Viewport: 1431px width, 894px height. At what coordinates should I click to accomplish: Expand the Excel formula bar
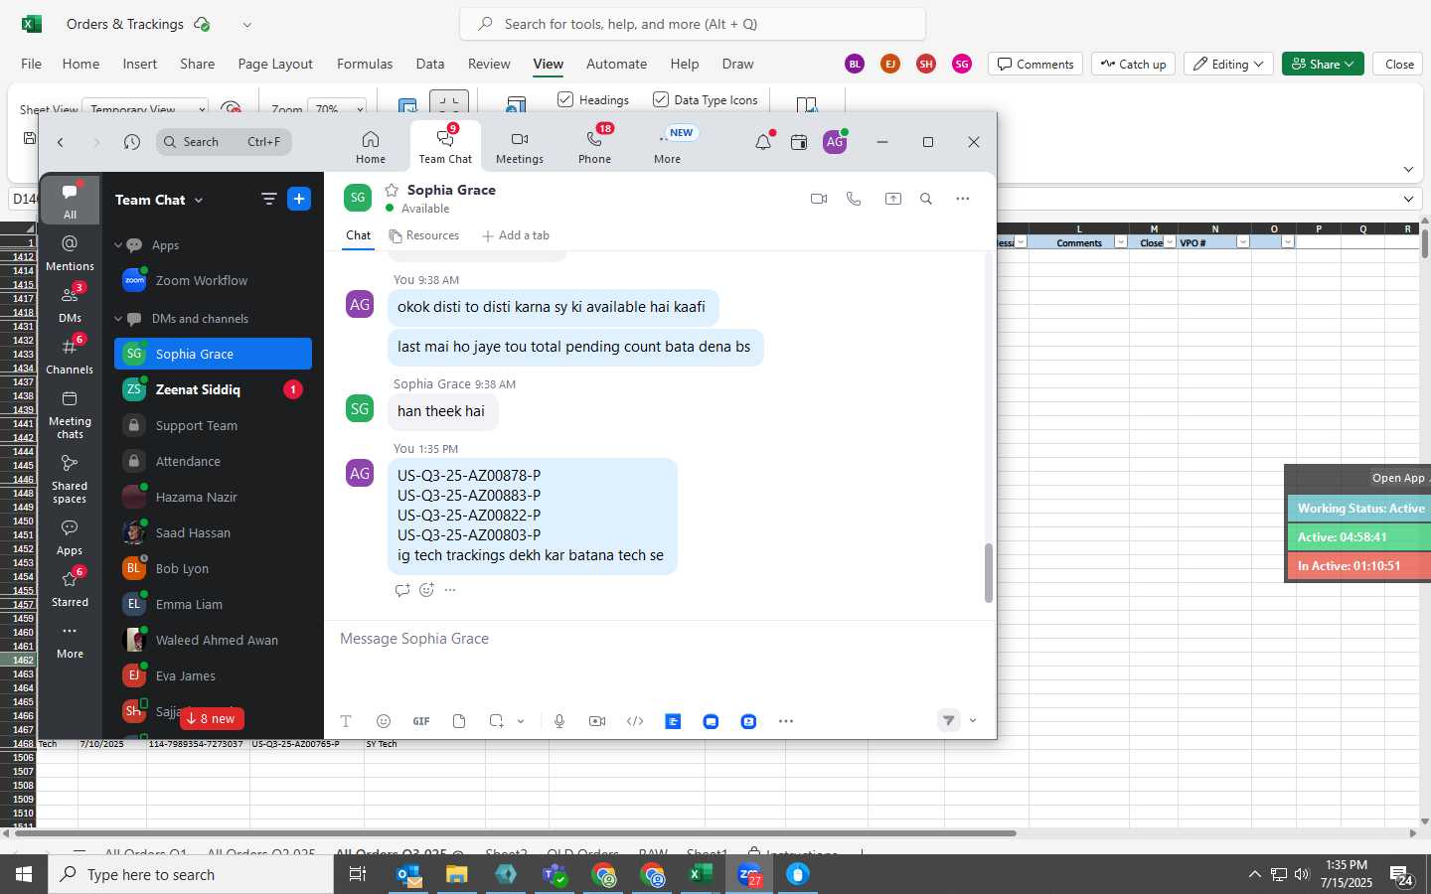[1409, 199]
